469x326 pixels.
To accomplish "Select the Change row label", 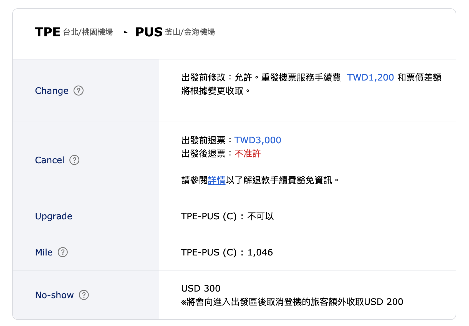I will [52, 91].
